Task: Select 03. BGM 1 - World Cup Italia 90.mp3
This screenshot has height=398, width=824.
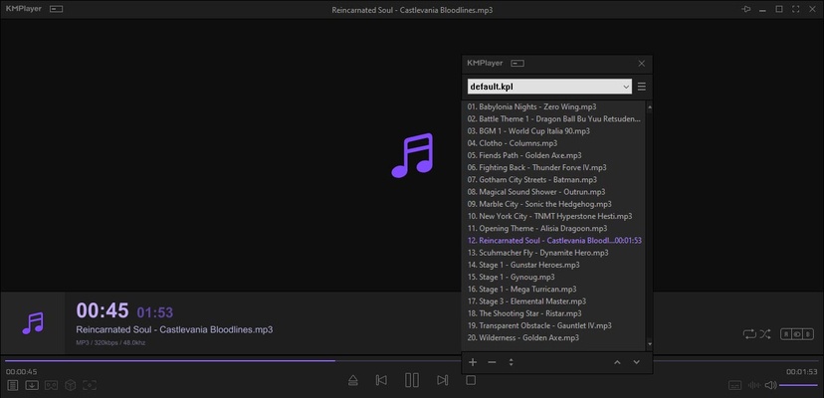Action: pos(554,131)
